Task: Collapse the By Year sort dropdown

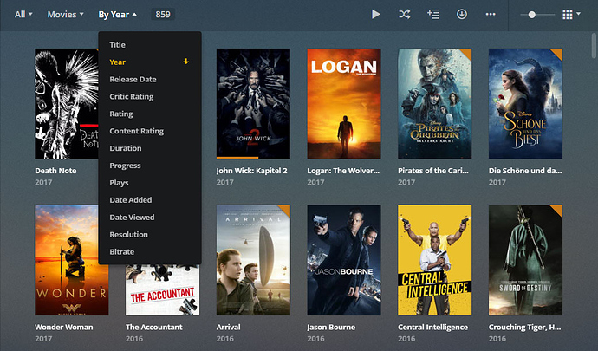Action: point(118,15)
